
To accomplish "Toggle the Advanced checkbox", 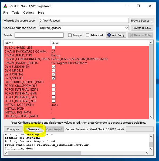I will point(88,35).
